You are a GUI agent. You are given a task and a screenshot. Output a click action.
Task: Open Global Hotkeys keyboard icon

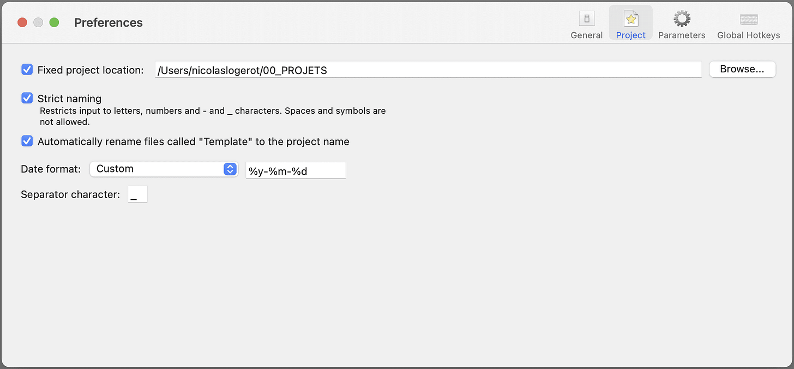[x=748, y=18]
